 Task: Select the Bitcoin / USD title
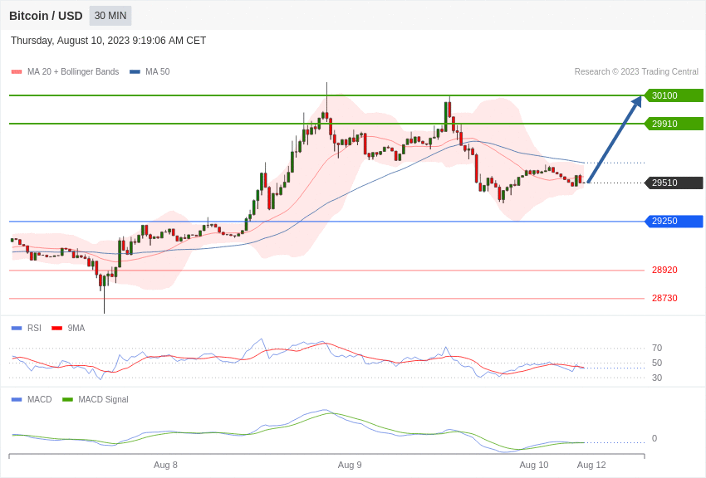point(46,16)
